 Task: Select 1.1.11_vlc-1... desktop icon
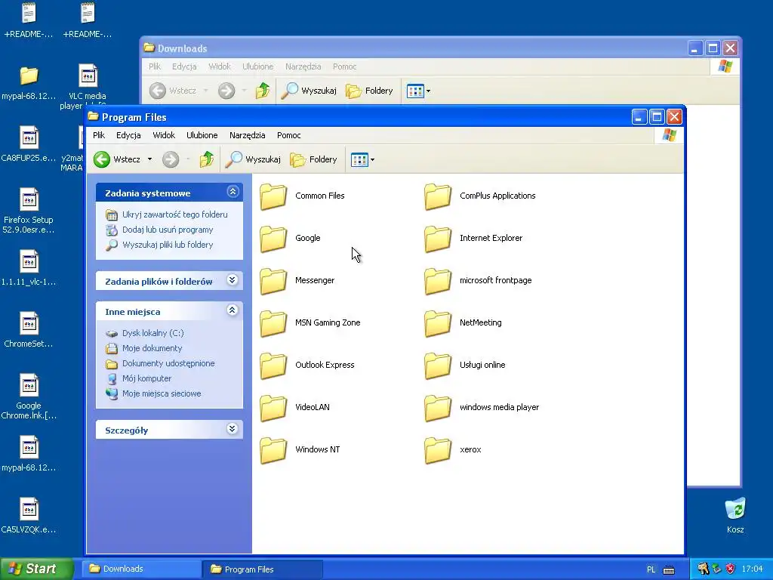(29, 268)
